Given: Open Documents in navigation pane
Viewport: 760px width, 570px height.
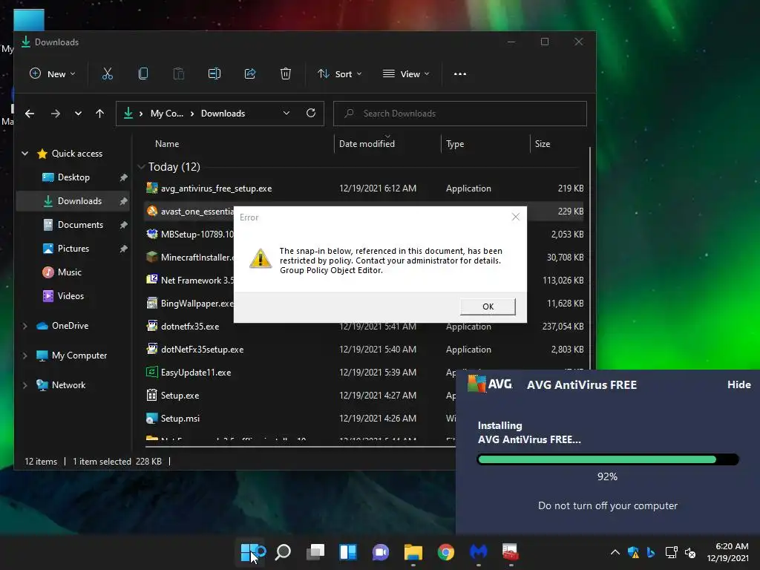Looking at the screenshot, I should pyautogui.click(x=73, y=225).
